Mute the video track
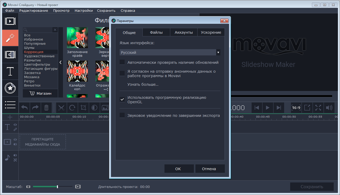340x195 pixels. (15, 144)
